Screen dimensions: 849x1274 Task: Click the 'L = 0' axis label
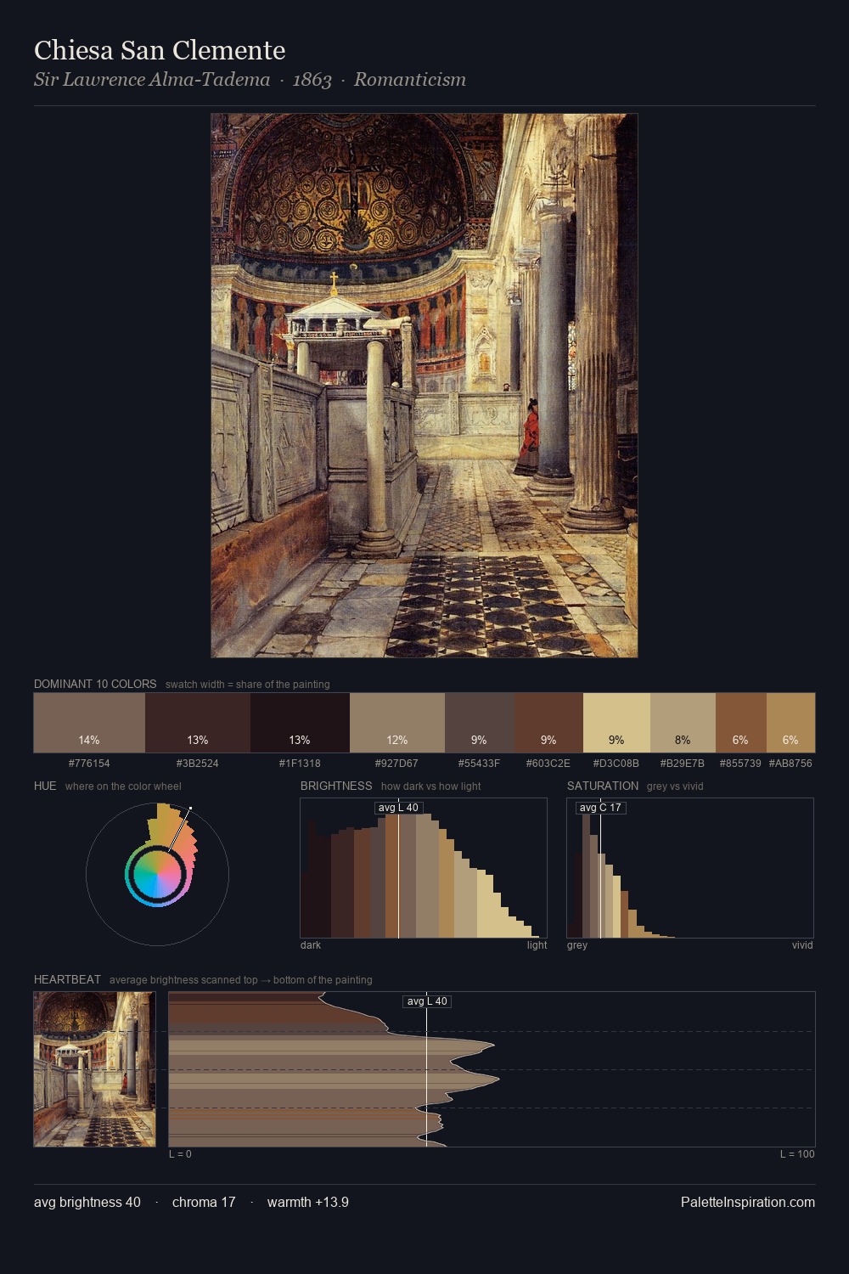(180, 1154)
